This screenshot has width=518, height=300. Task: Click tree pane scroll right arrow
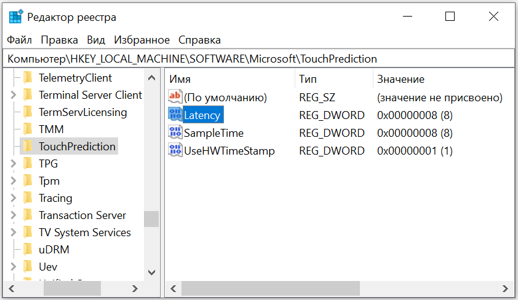tap(135, 289)
